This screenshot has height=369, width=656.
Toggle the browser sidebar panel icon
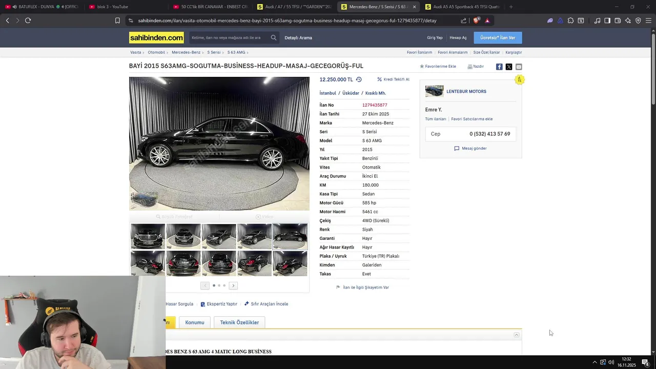point(607,20)
